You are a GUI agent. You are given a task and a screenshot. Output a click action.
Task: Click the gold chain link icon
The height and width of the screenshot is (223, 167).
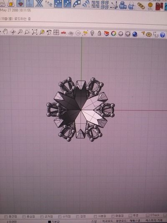(x=141, y=6)
